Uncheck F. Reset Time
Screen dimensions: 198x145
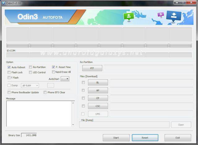click(x=54, y=67)
